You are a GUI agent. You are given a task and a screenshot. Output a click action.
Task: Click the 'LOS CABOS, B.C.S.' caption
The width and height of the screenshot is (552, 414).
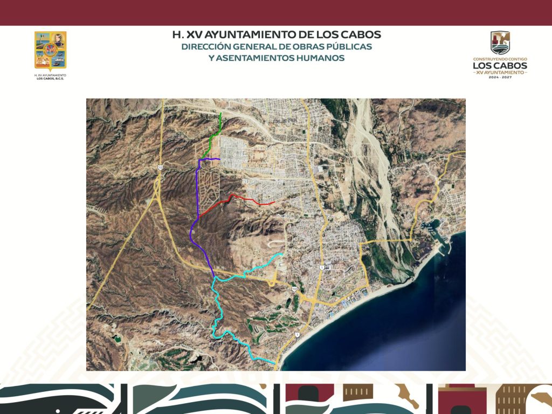tap(50, 78)
